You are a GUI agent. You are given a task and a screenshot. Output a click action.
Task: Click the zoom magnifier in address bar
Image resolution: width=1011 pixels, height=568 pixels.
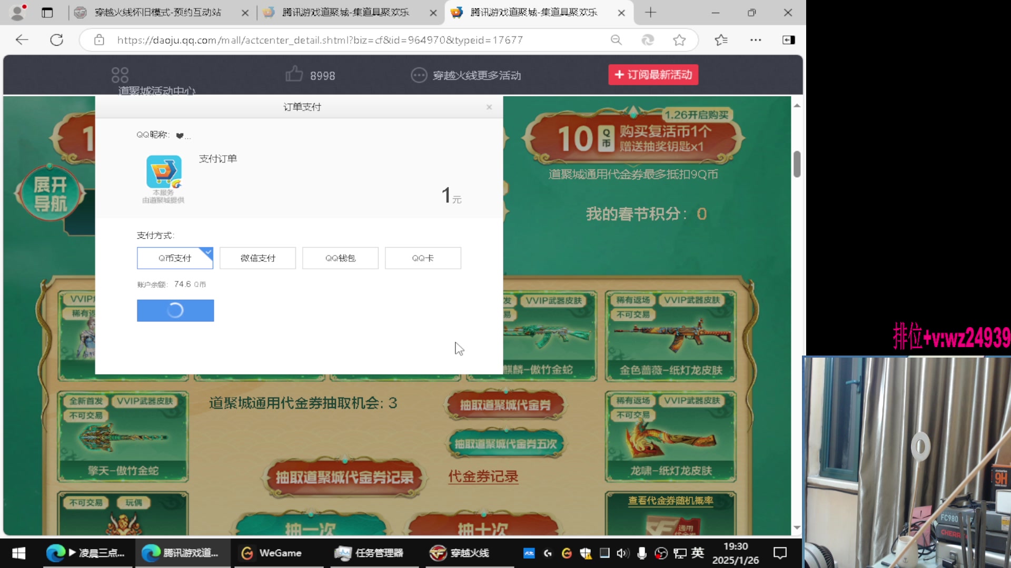click(616, 40)
